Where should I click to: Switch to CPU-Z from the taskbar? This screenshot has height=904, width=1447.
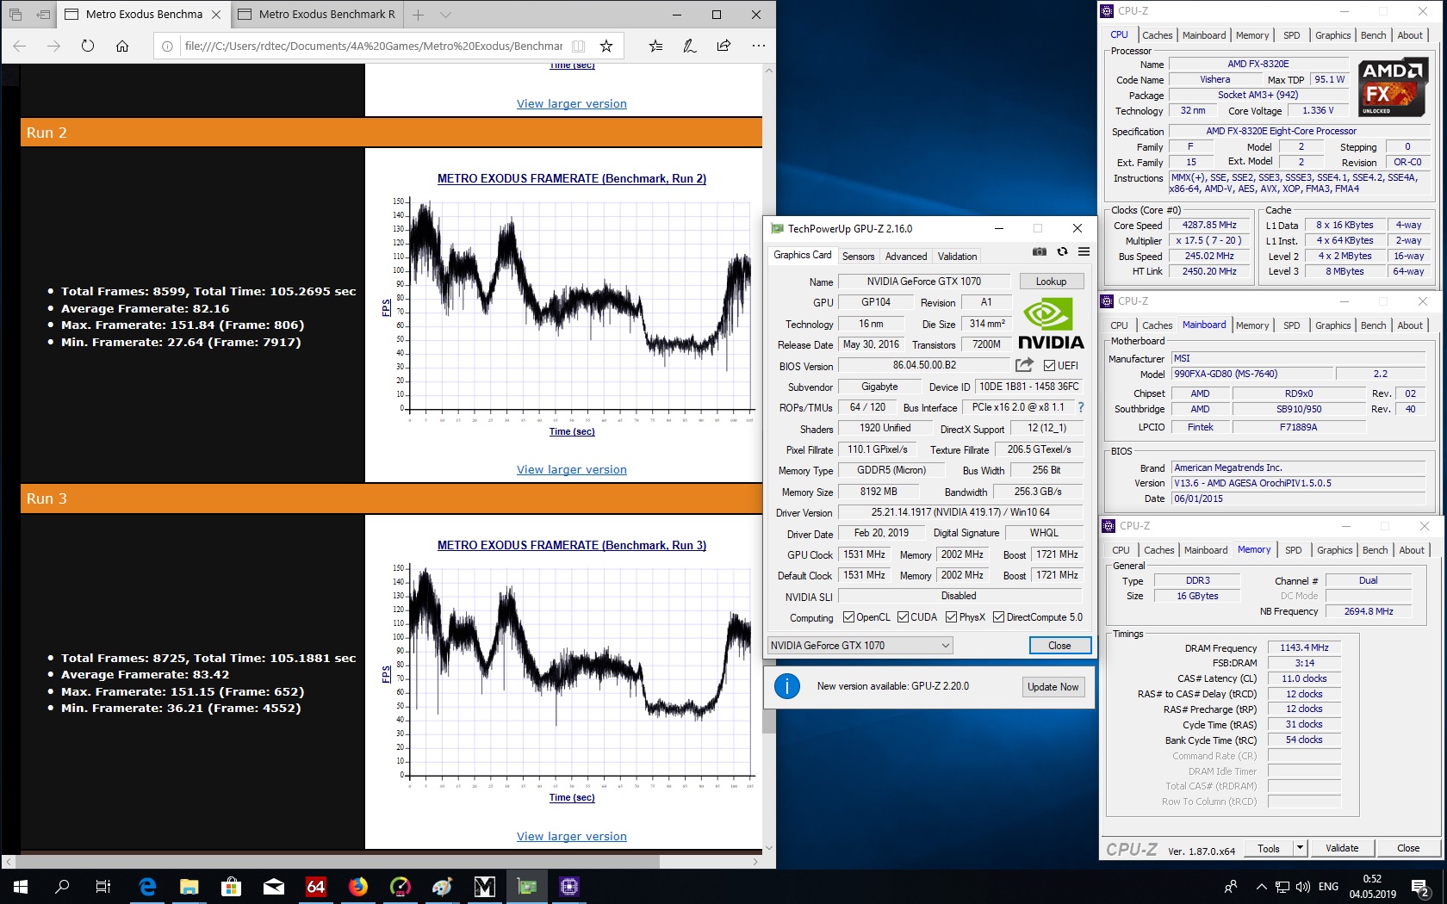[569, 886]
